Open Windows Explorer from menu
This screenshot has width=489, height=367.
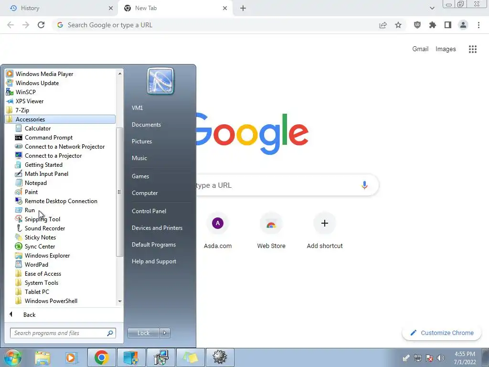coord(47,255)
